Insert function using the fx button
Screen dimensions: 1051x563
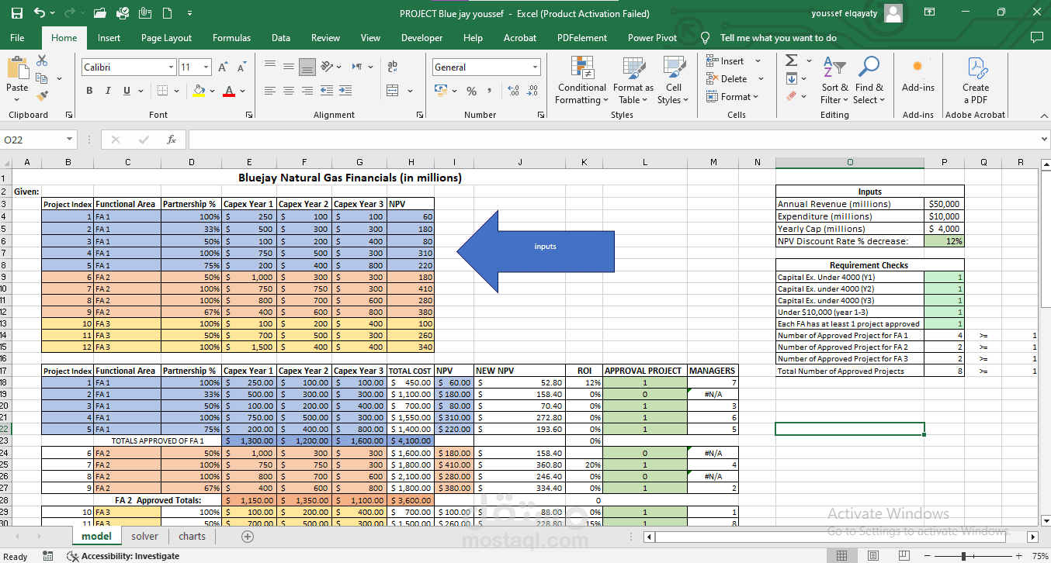[172, 140]
